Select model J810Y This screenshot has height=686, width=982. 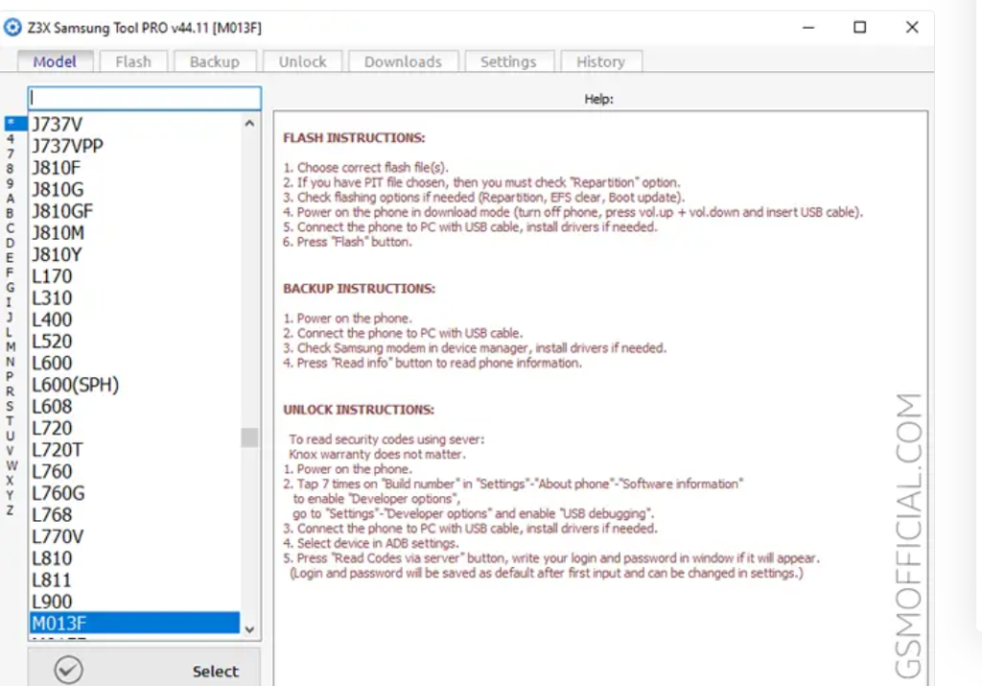coord(134,254)
